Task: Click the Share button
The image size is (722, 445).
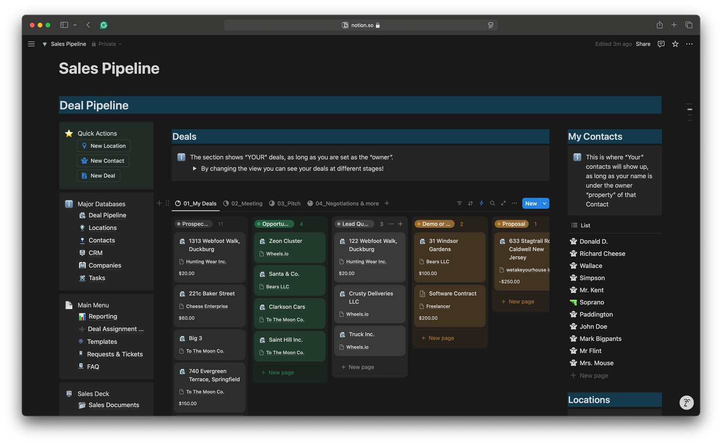Action: point(643,44)
